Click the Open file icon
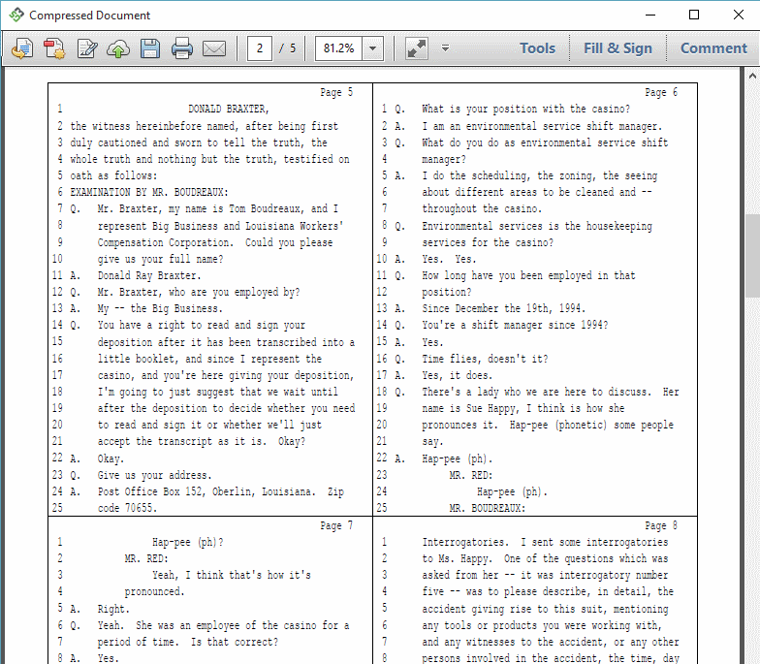The width and height of the screenshot is (760, 664). pyautogui.click(x=21, y=48)
